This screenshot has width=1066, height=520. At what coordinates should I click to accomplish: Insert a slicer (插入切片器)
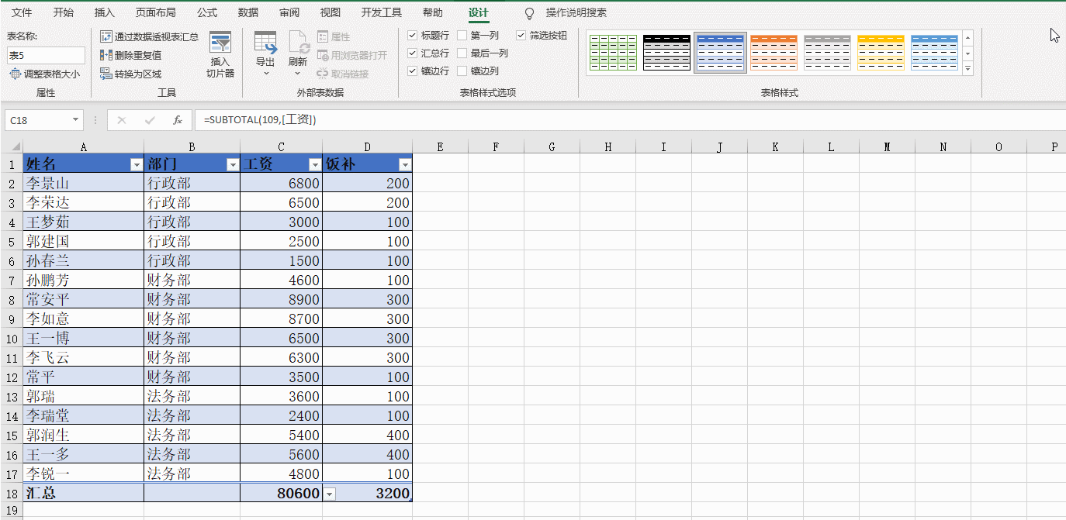point(220,55)
